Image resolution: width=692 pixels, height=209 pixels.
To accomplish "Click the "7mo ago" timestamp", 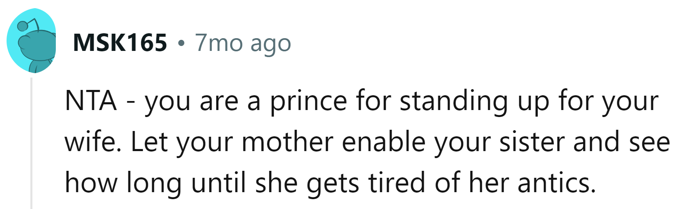I will [x=243, y=43].
